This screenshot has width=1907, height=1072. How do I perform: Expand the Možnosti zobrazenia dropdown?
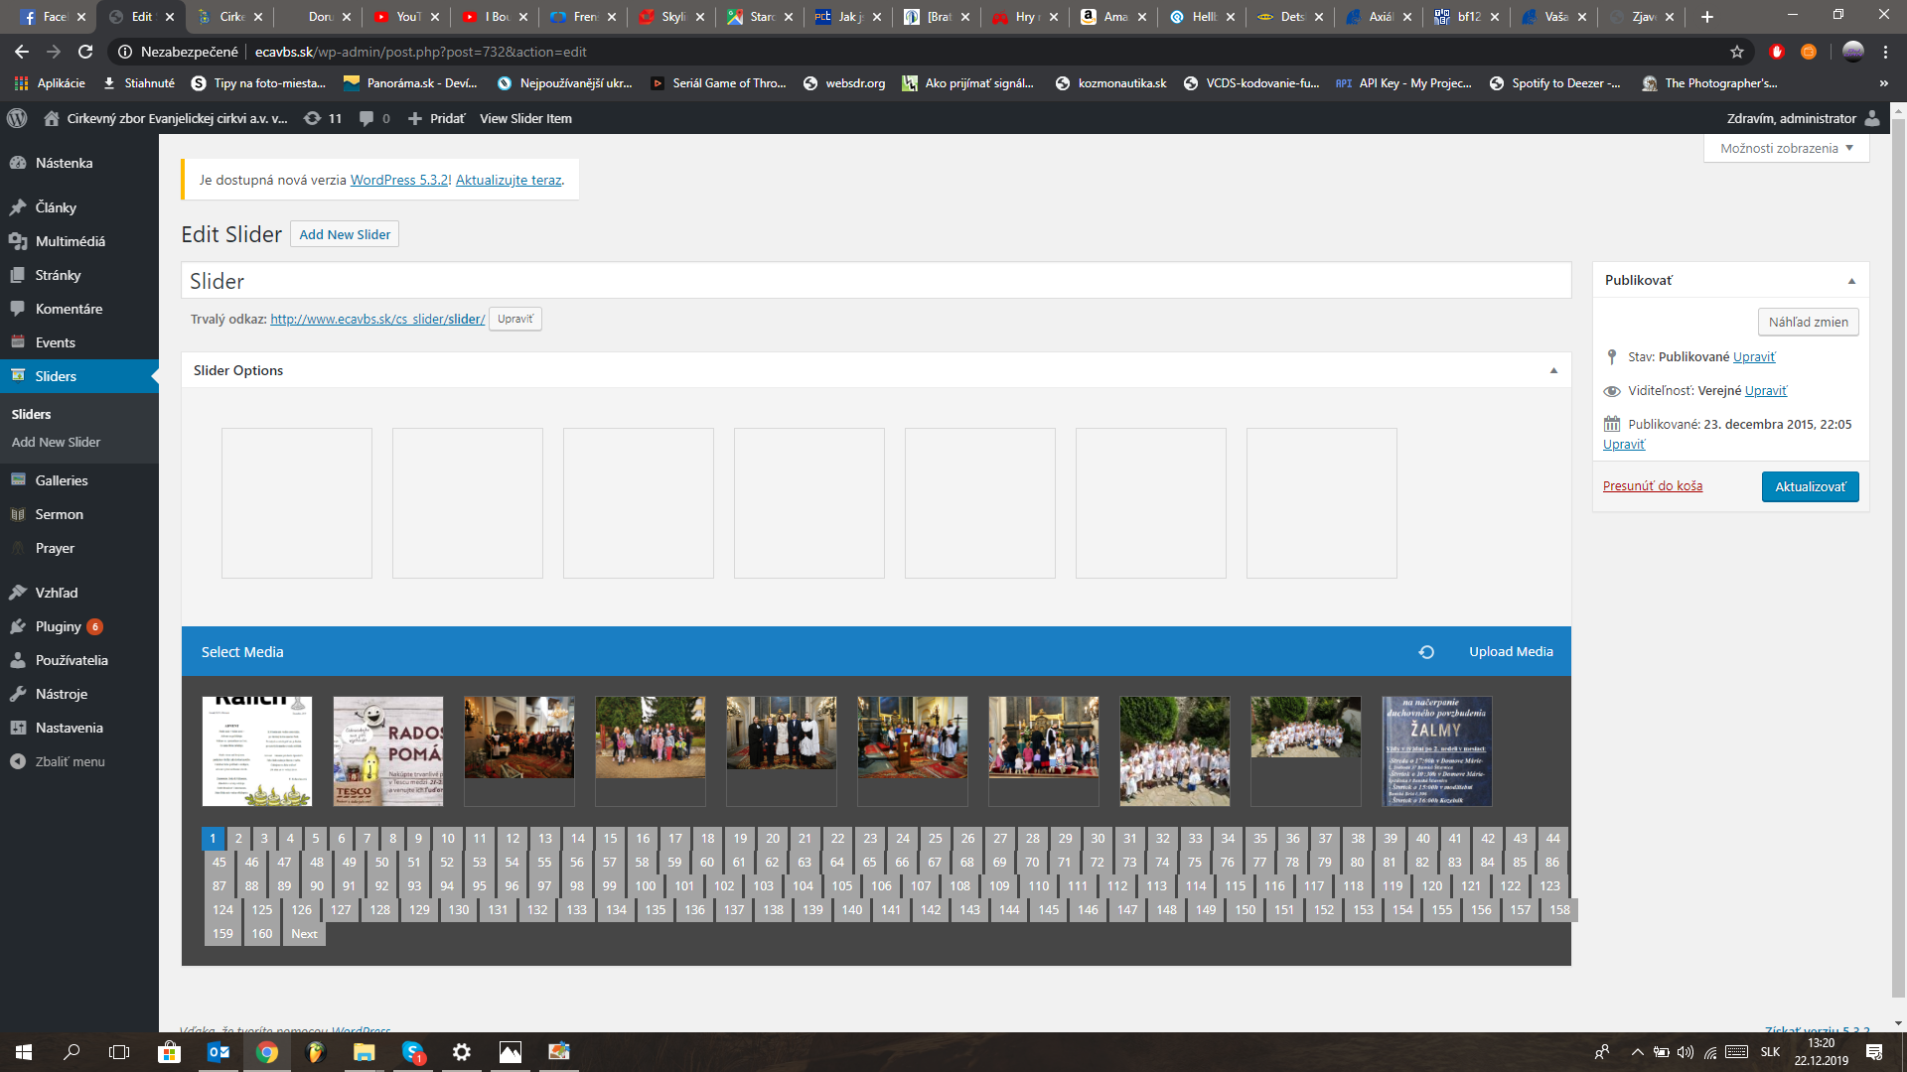coord(1786,148)
